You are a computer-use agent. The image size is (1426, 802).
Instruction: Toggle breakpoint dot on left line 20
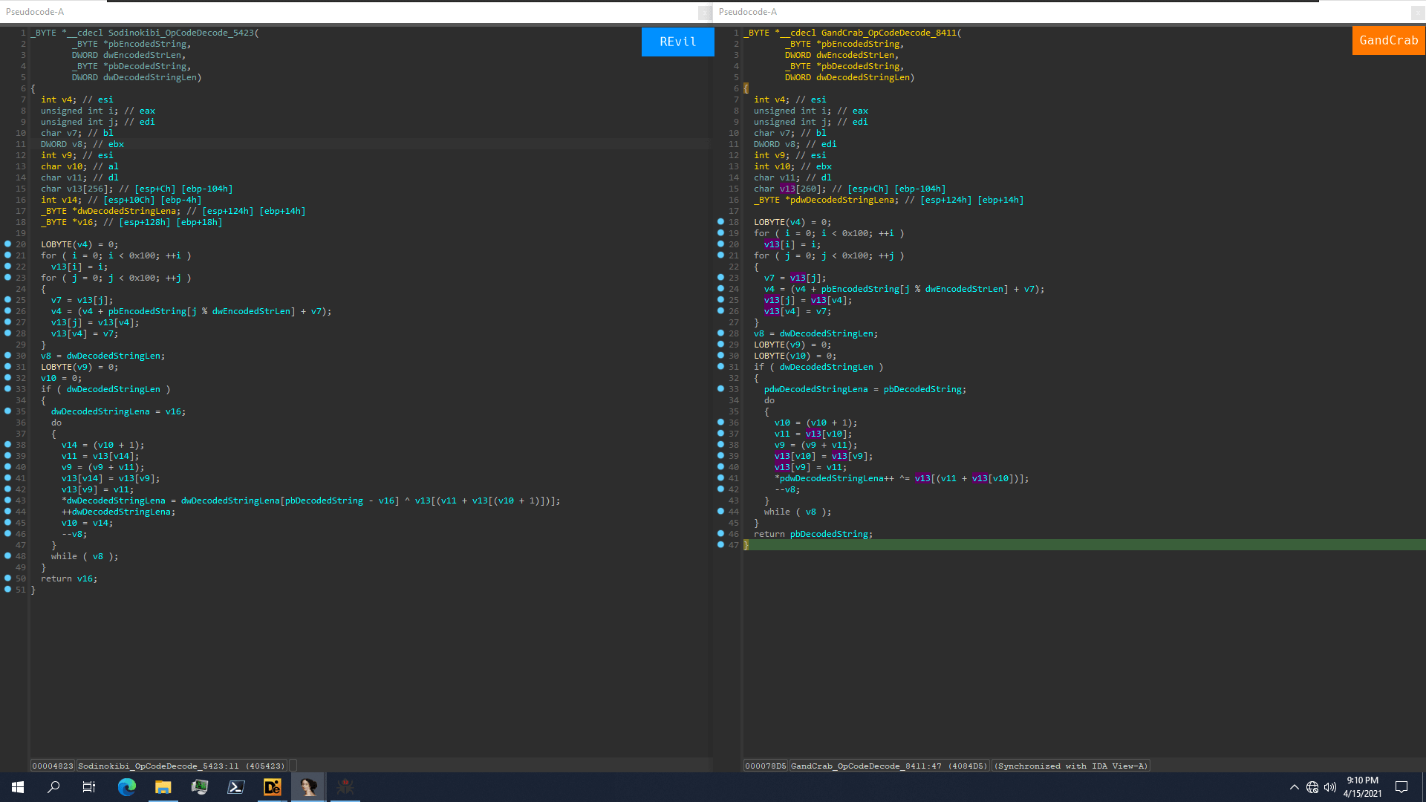pos(8,244)
